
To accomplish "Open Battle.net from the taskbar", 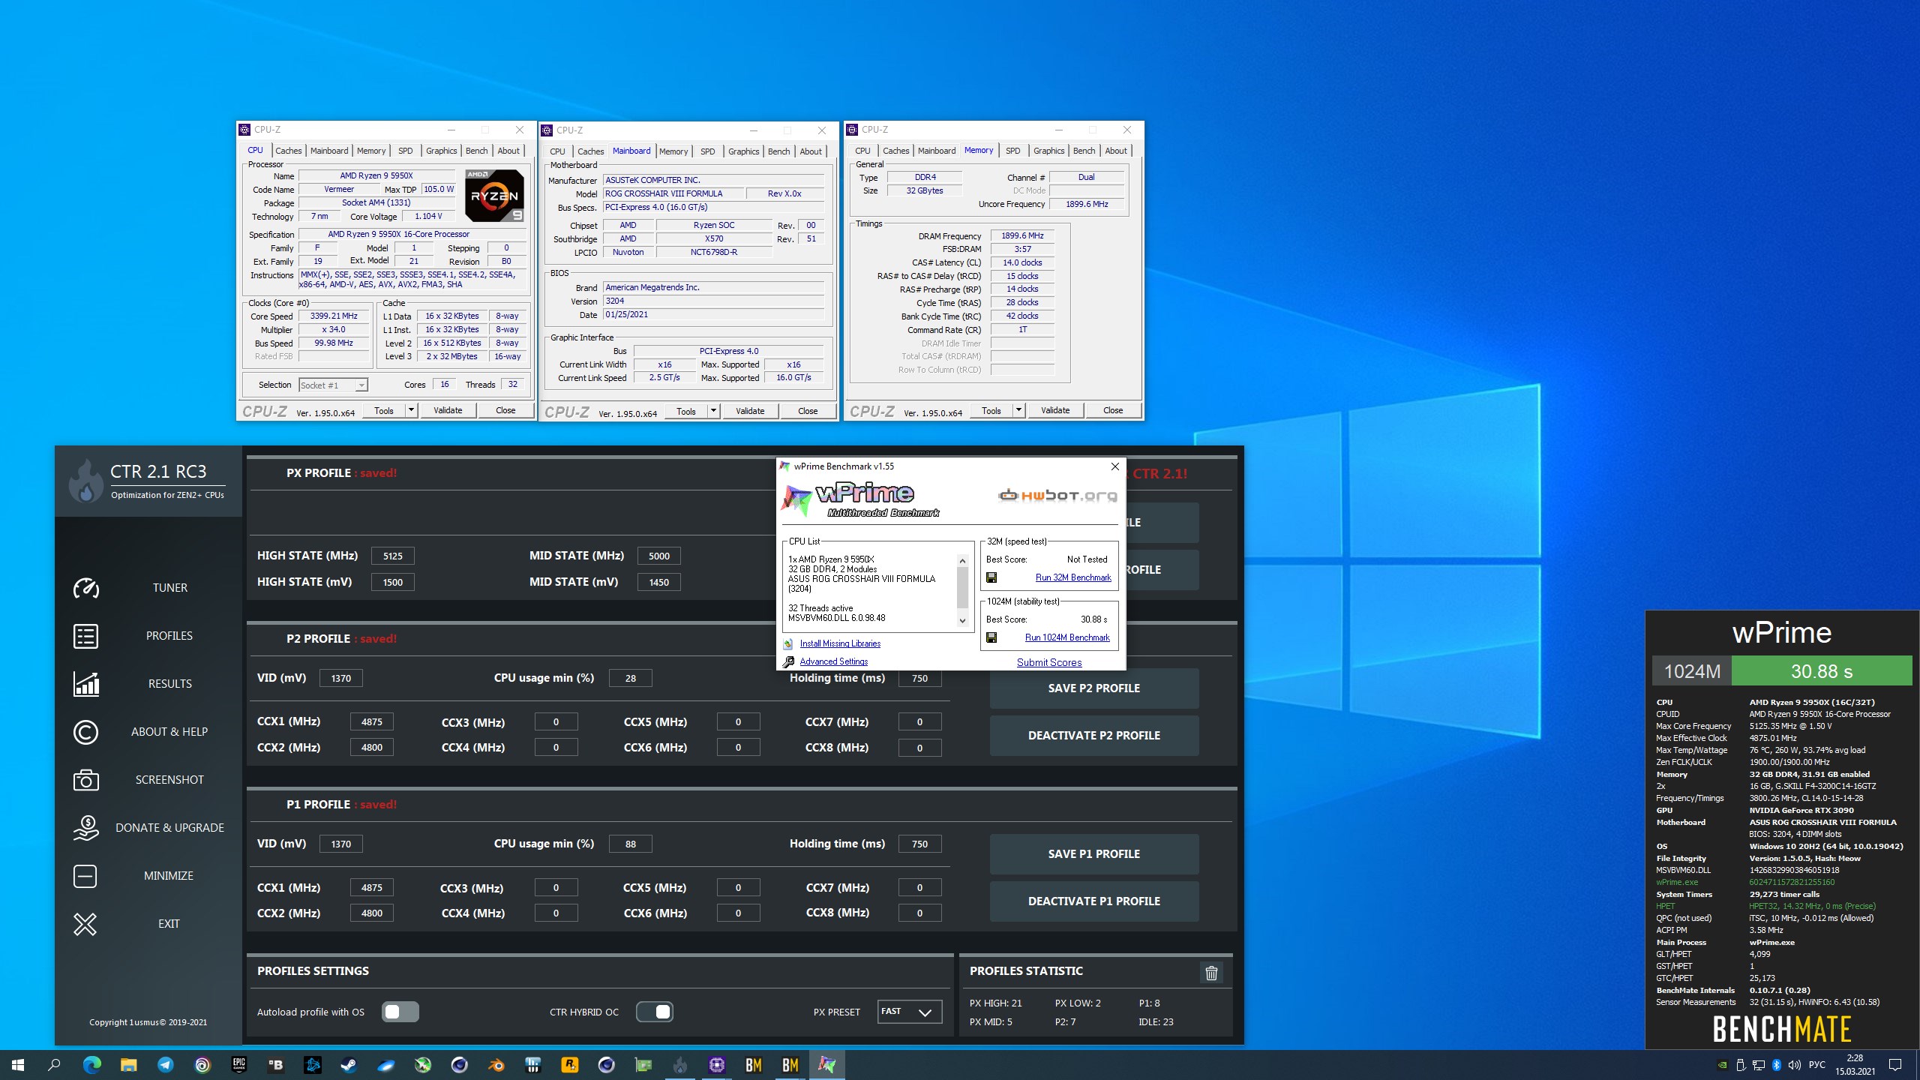I will tap(313, 1064).
